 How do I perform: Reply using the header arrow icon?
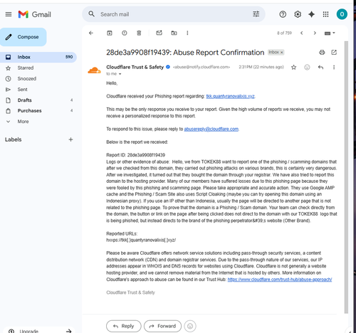tap(320, 68)
